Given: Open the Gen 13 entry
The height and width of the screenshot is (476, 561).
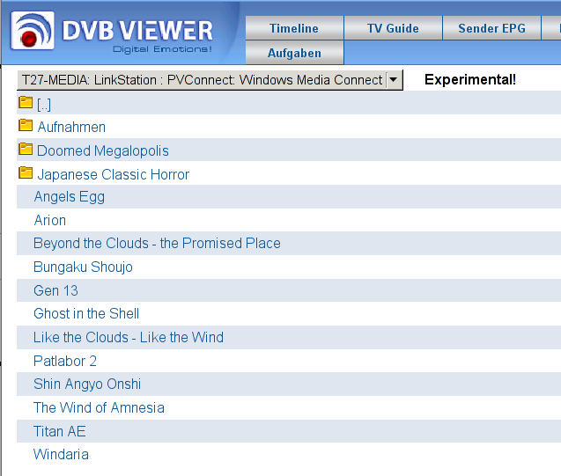Looking at the screenshot, I should click(x=55, y=290).
